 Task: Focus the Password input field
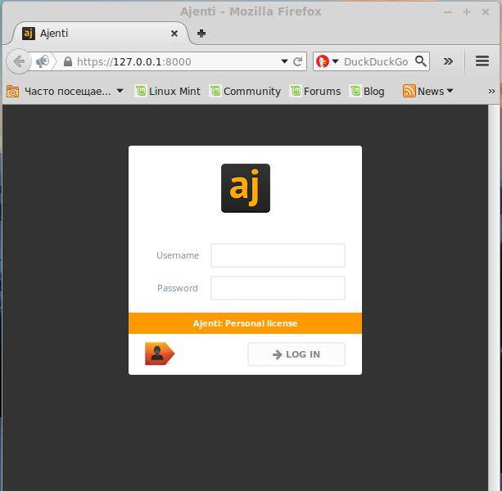278,288
